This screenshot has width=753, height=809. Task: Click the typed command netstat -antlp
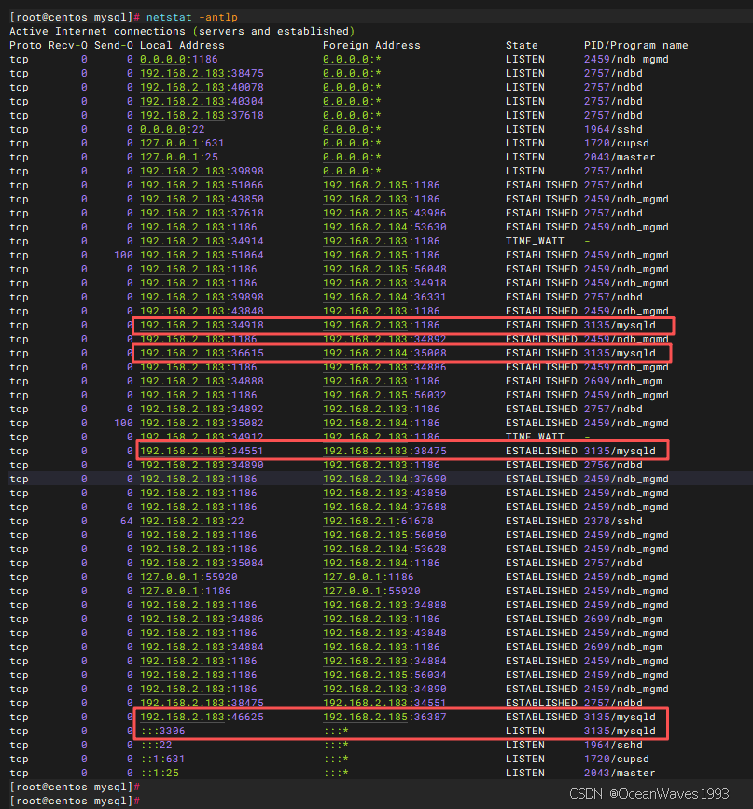(x=192, y=17)
